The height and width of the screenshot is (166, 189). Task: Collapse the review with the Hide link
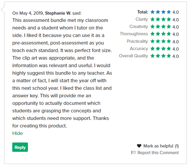[18, 133]
